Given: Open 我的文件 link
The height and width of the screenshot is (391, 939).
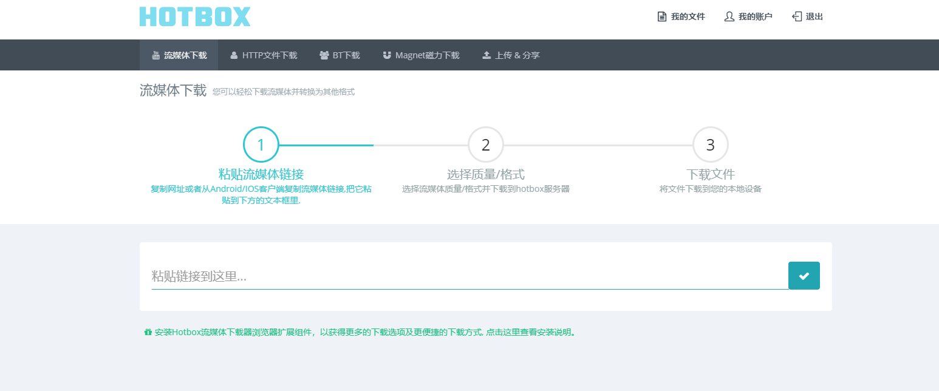Looking at the screenshot, I should point(688,17).
